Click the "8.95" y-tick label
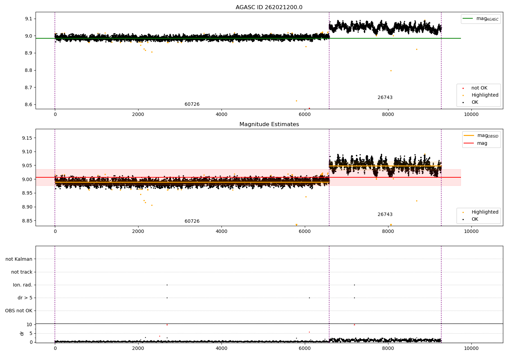Viewport: 508px width, 356px height. [x=27, y=193]
